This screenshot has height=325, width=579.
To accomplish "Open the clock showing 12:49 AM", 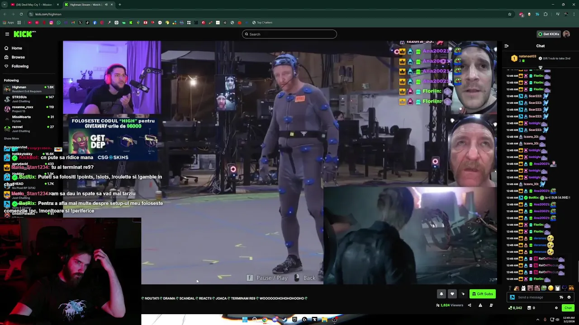I will click(569, 320).
